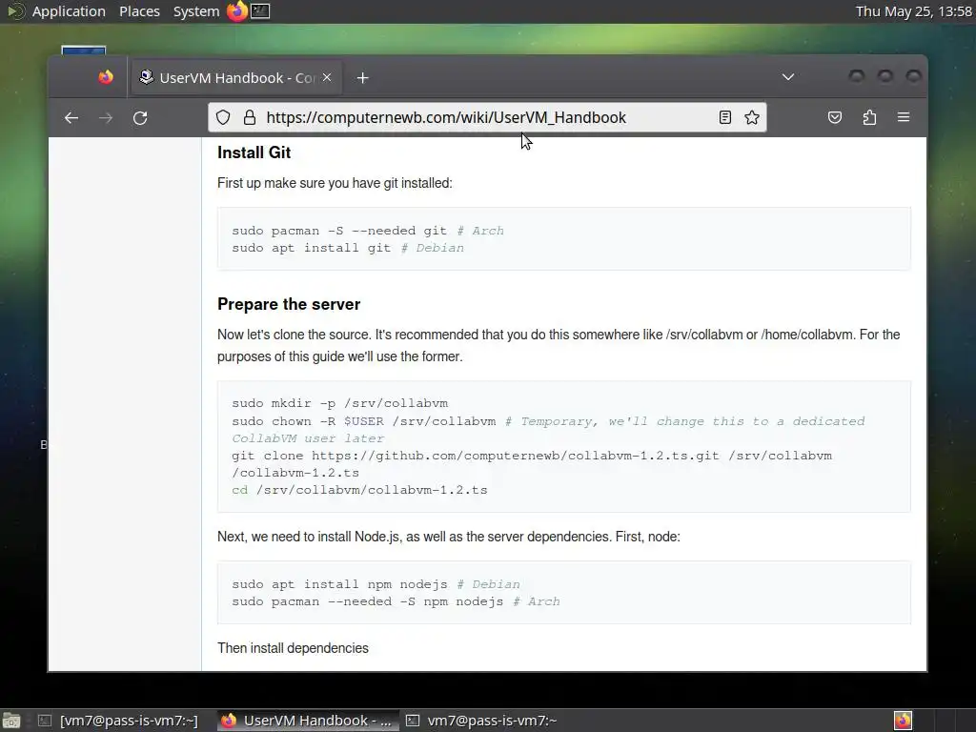Open the Firefox hamburger menu

coord(904,117)
